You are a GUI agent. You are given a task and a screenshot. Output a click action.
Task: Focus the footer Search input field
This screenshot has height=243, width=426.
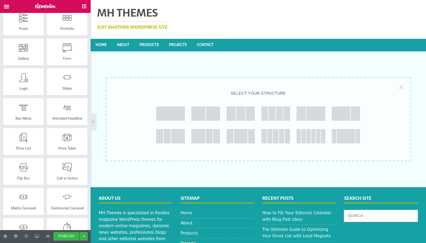(381, 216)
